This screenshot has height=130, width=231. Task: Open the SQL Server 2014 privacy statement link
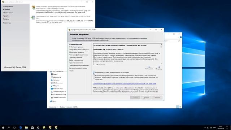(125, 83)
